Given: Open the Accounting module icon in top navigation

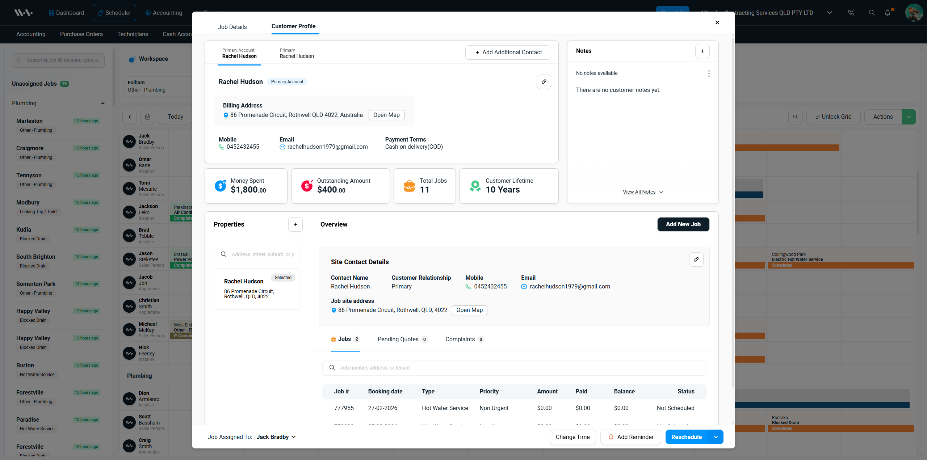Looking at the screenshot, I should tap(147, 13).
